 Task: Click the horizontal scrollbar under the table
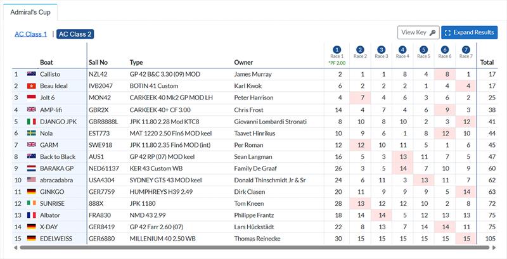[x=255, y=248]
